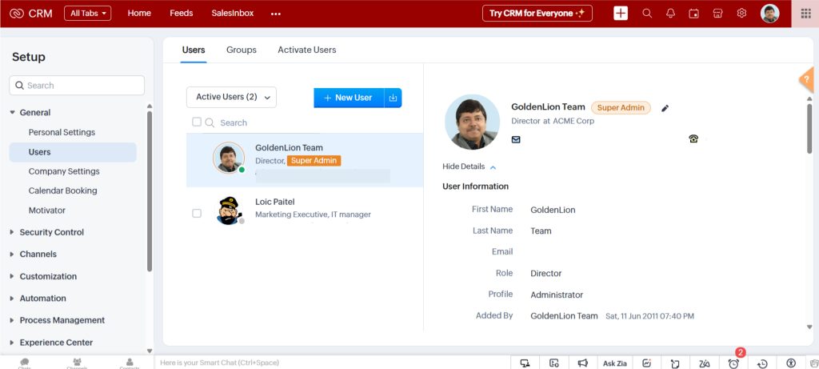
Task: Click the notifications bell icon
Action: tap(670, 14)
